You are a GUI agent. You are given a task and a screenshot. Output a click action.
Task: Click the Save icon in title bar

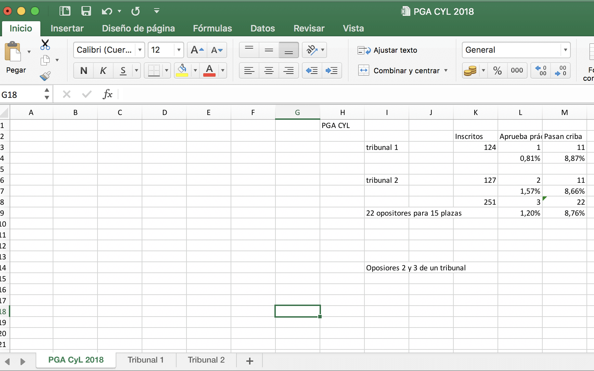click(x=86, y=11)
